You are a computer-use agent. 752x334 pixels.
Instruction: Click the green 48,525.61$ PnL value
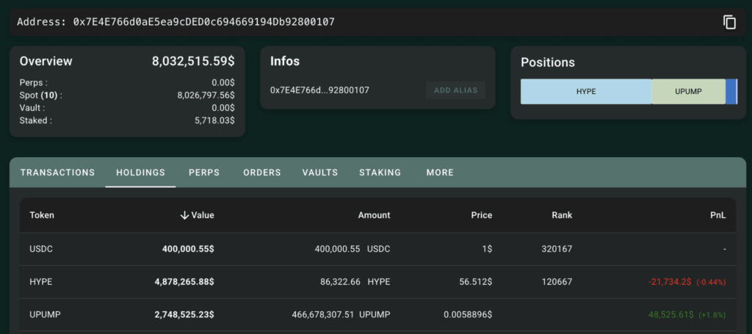pos(671,315)
